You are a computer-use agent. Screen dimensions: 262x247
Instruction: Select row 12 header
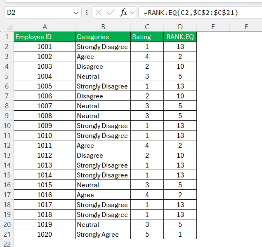(7, 145)
